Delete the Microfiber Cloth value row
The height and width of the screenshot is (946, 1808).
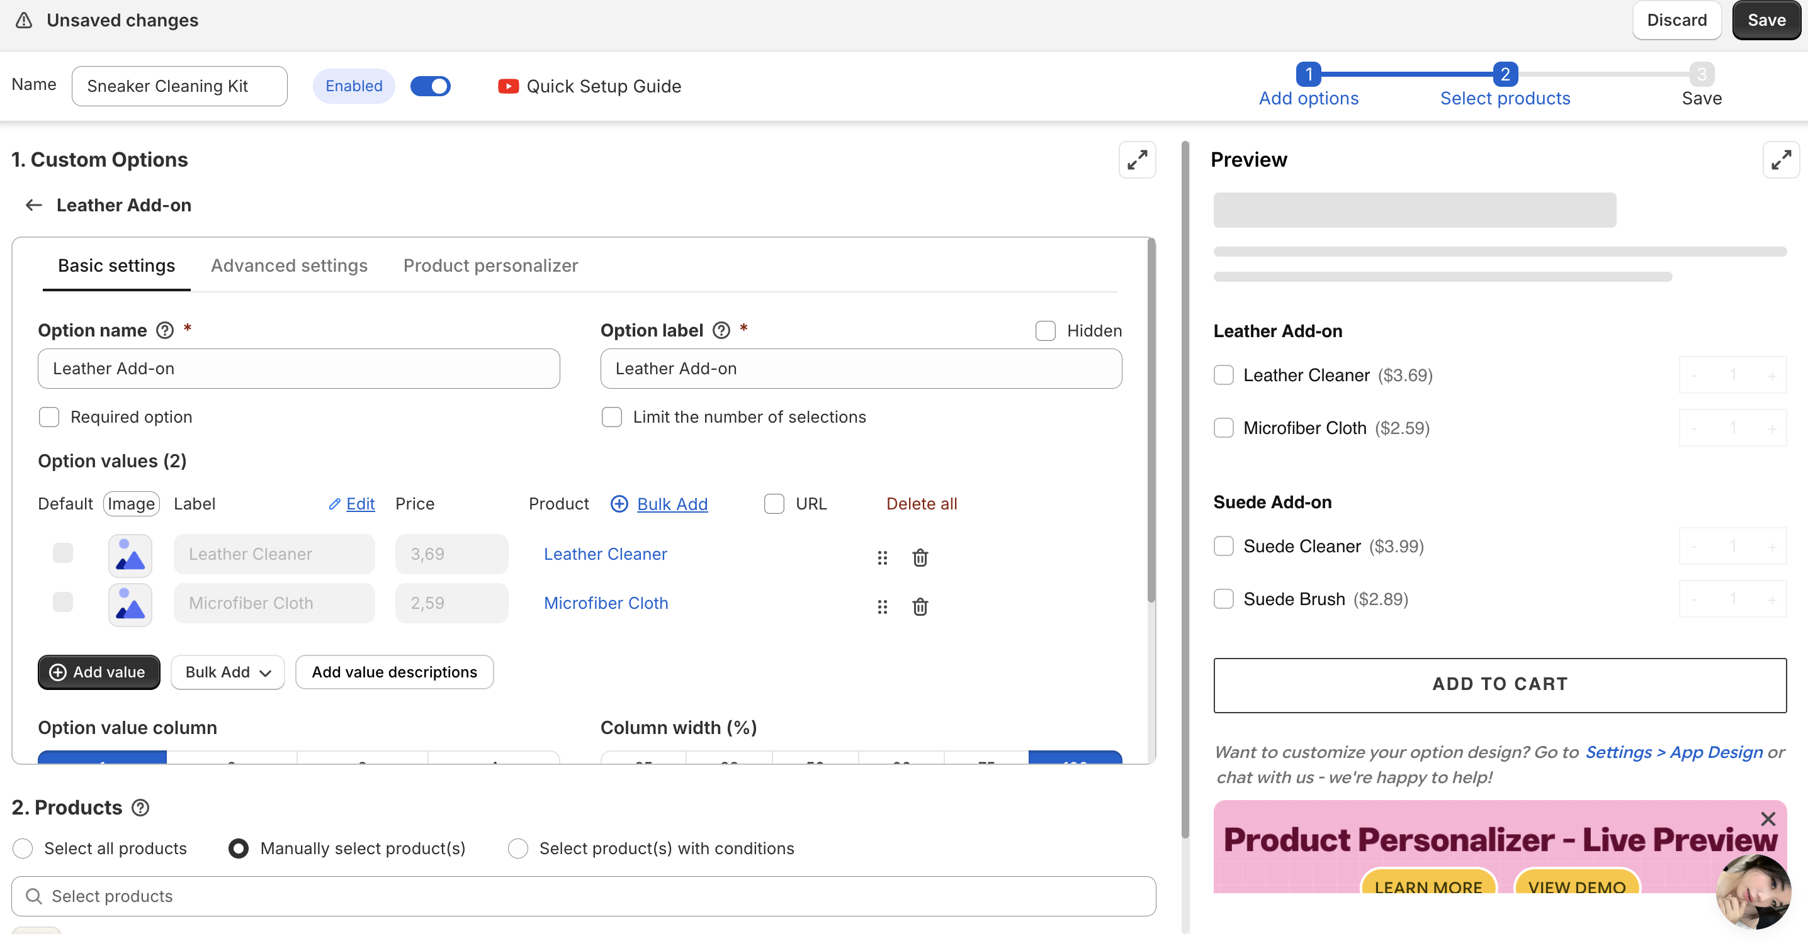(x=920, y=606)
